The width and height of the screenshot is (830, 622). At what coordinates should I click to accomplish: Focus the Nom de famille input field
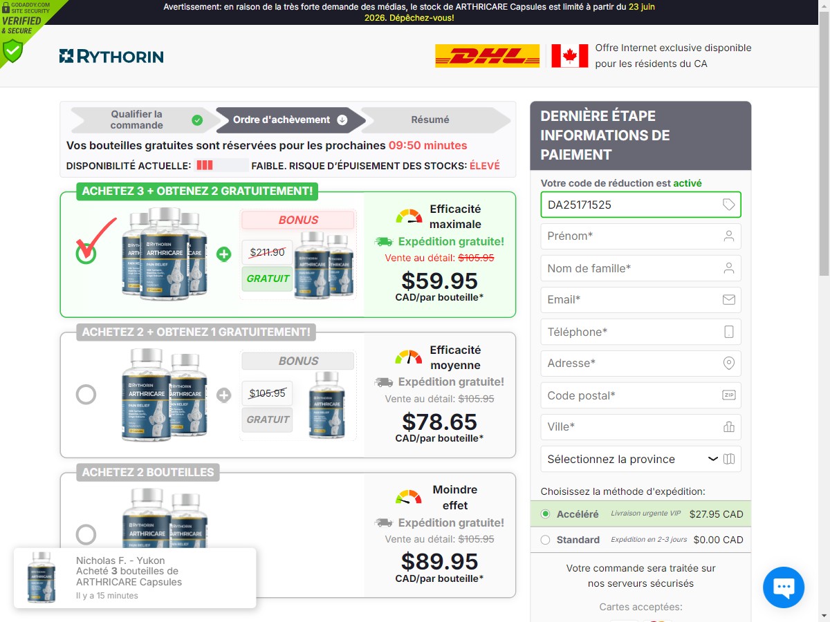pos(640,268)
